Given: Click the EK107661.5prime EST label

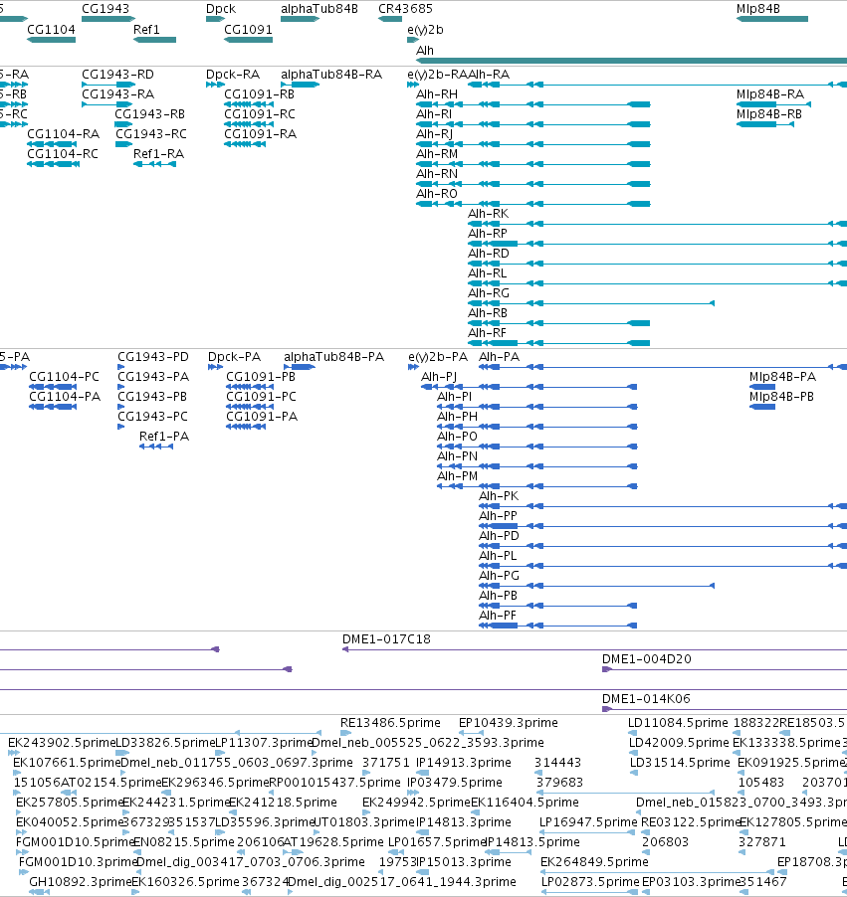Looking at the screenshot, I should pyautogui.click(x=67, y=762).
